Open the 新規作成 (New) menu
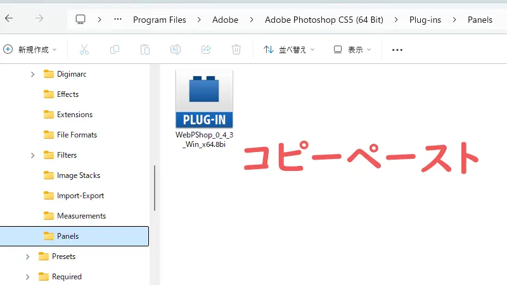The image size is (507, 285). [x=30, y=49]
